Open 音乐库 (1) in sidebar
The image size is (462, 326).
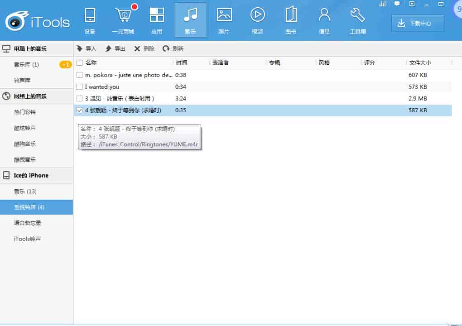(x=27, y=64)
